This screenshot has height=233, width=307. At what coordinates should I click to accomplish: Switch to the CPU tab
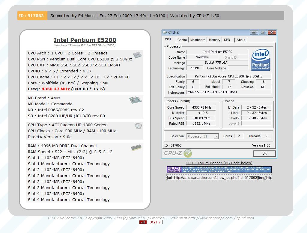tap(168, 39)
